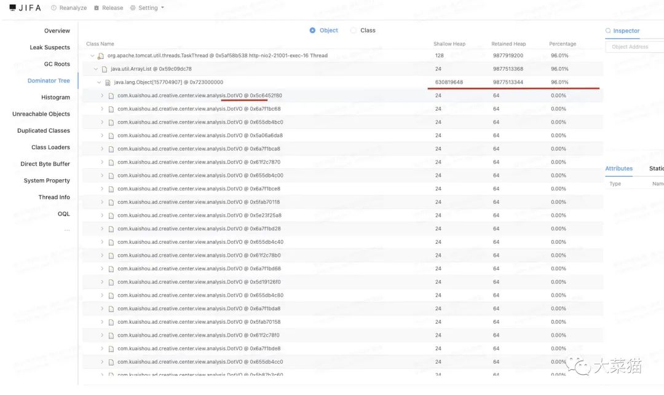This screenshot has width=664, height=395.
Task: Click shallow heap value 630819648
Action: tap(449, 82)
